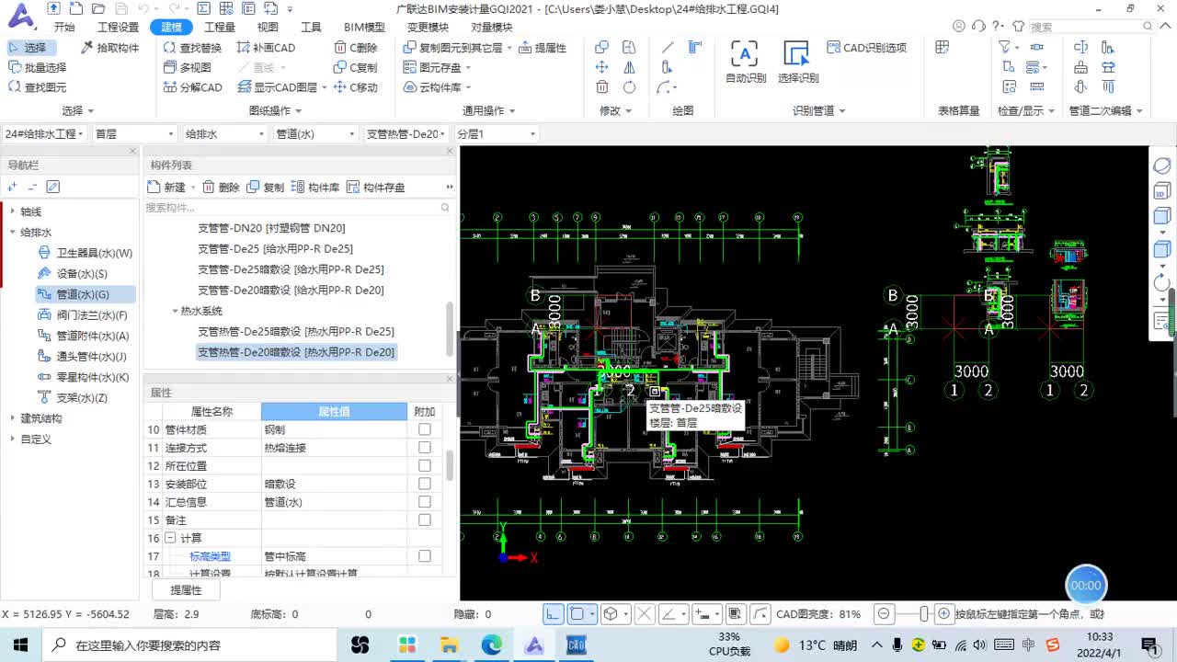This screenshot has height=662, width=1177.
Task: Open 多视图 multi-view tool
Action: coord(188,67)
